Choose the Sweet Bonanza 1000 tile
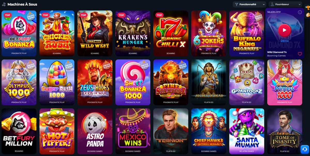This screenshot has width=310, height=156. (x=133, y=82)
